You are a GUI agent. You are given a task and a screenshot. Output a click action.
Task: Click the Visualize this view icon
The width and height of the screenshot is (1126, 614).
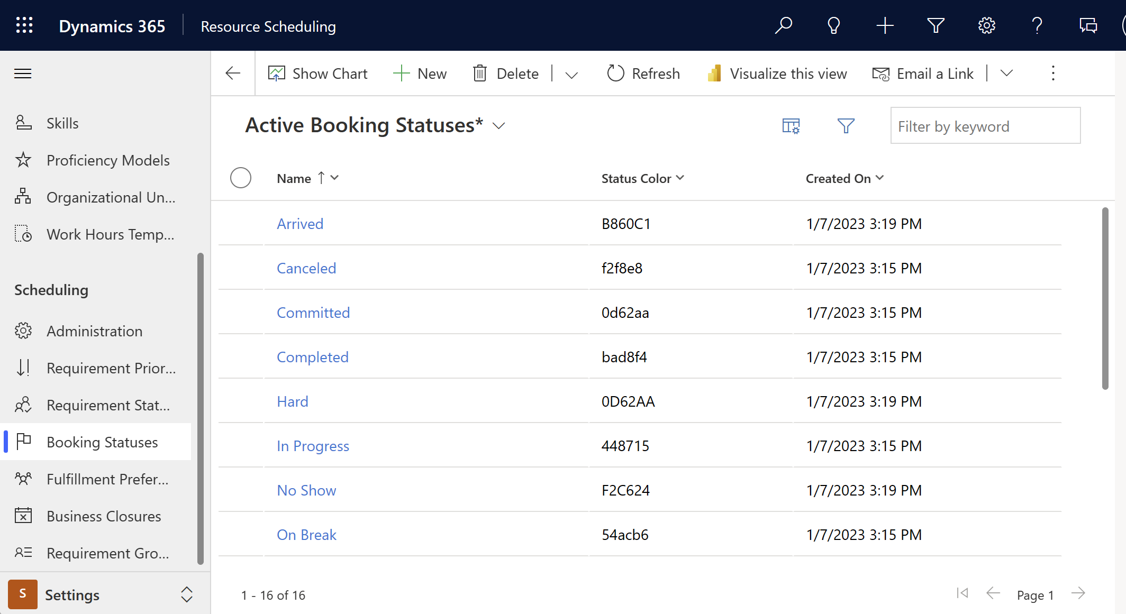714,74
